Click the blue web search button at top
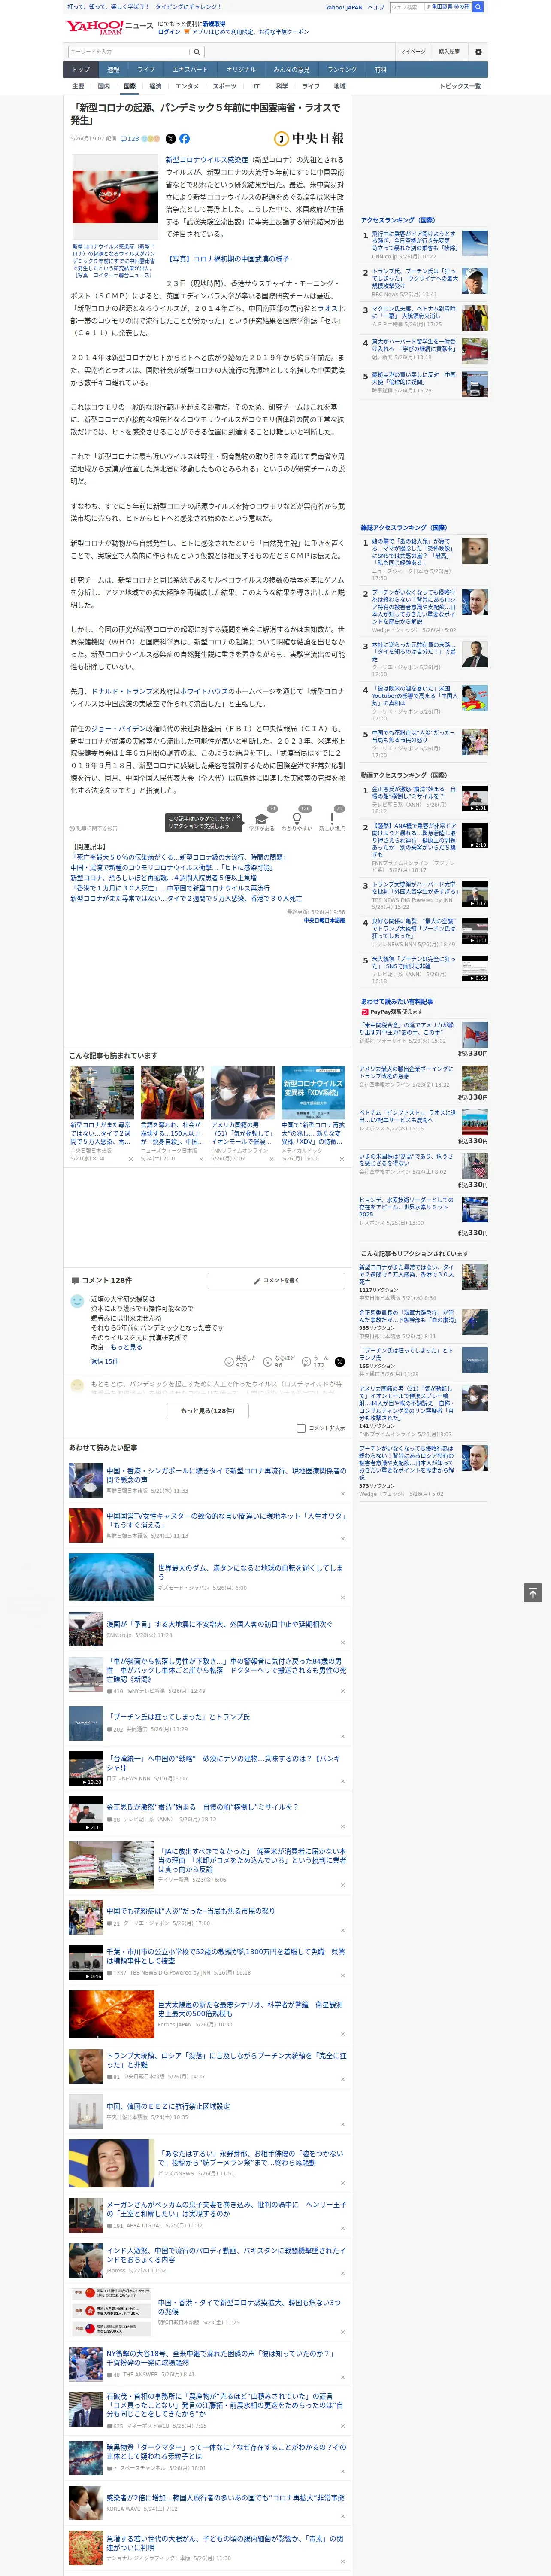The width and height of the screenshot is (551, 2576). click(478, 7)
